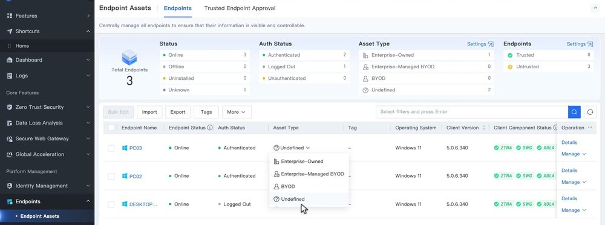Click the filter search input field
This screenshot has width=605, height=225.
(471, 112)
